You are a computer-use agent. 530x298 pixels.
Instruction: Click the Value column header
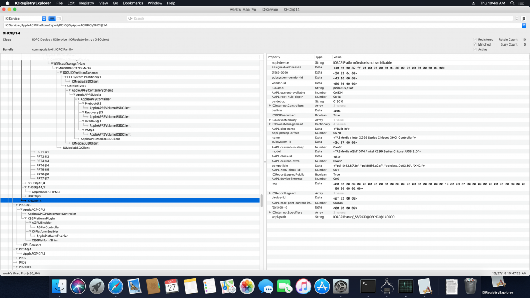click(x=337, y=57)
